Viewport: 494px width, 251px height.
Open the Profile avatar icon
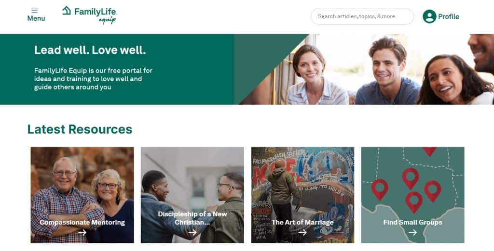[x=429, y=16]
